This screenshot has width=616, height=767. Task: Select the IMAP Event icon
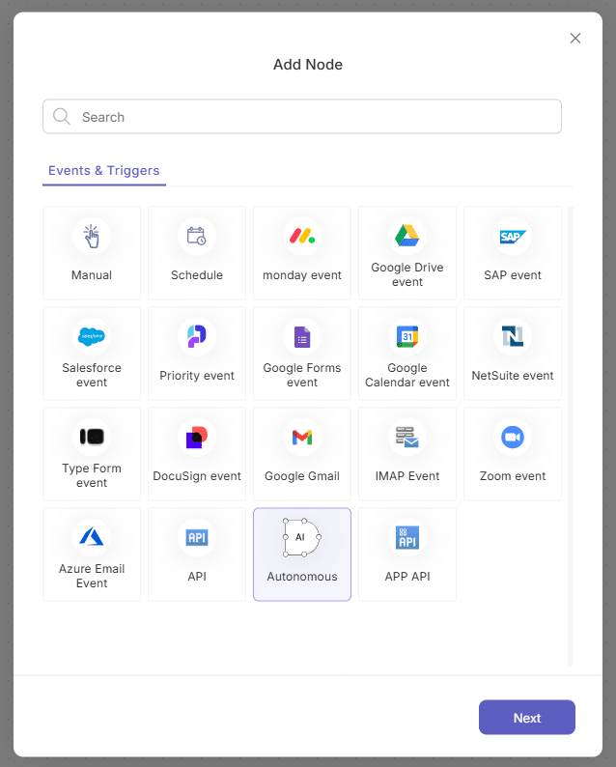pyautogui.click(x=407, y=437)
